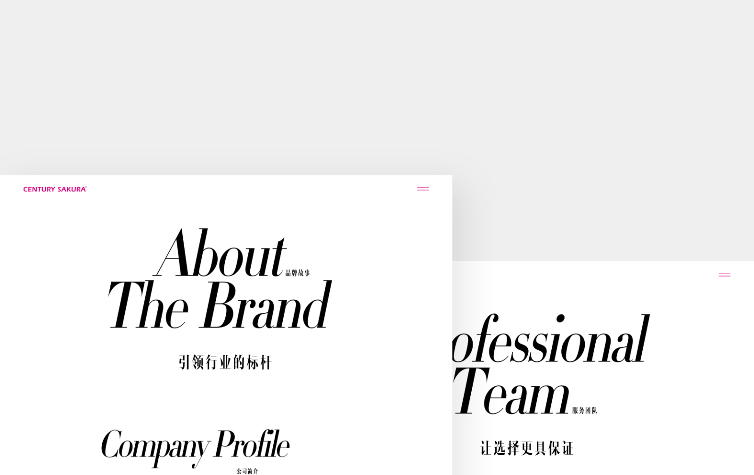Select the 公司简介 label under Company Profile
Image resolution: width=754 pixels, height=475 pixels.
247,471
